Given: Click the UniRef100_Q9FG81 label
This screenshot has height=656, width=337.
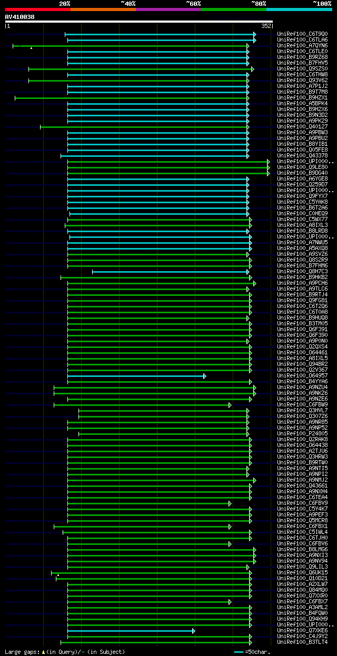Looking at the screenshot, I should (x=302, y=301).
